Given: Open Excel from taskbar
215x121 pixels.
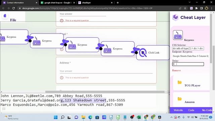Looking at the screenshot, I should pos(139,117).
